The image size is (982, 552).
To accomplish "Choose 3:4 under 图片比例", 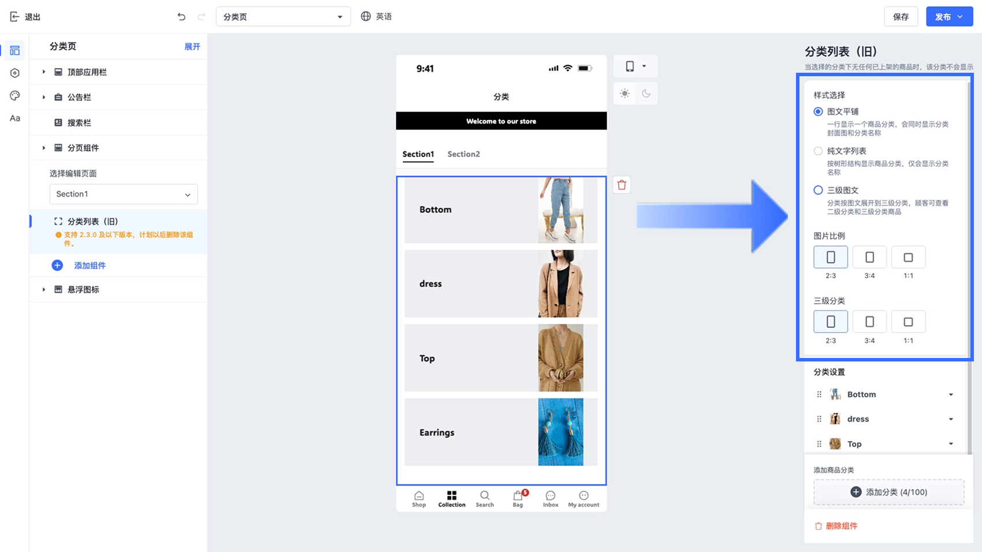I will 869,257.
